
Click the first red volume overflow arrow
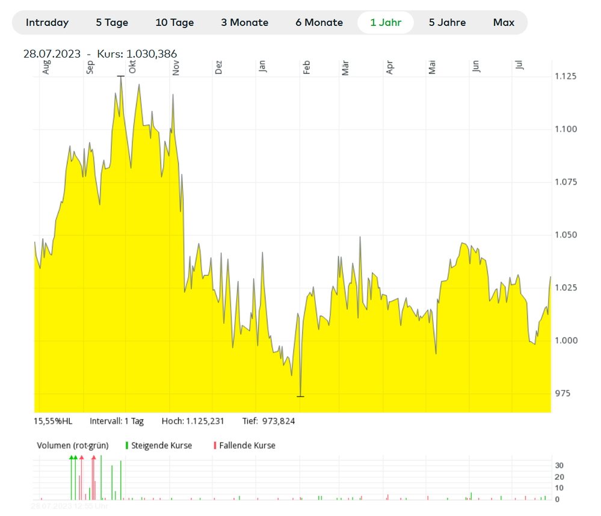click(x=82, y=458)
